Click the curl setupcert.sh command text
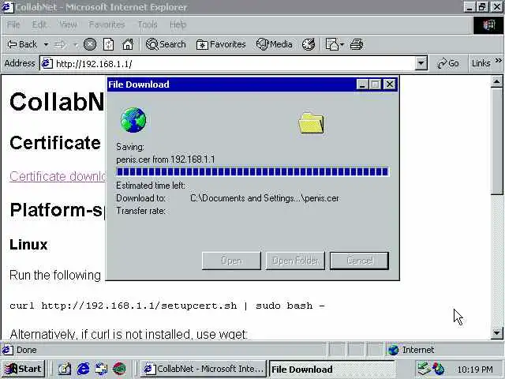The width and height of the screenshot is (505, 379). click(x=166, y=306)
